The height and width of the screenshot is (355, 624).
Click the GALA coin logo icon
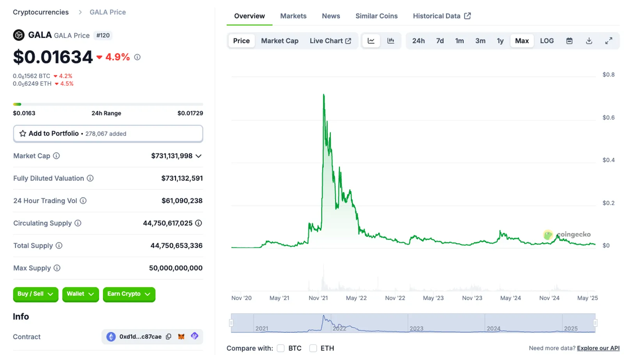pyautogui.click(x=19, y=35)
